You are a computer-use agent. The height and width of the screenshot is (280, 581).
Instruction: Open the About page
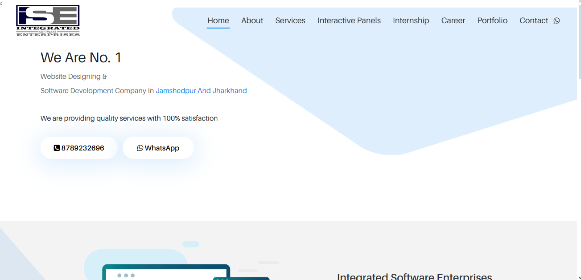click(252, 20)
